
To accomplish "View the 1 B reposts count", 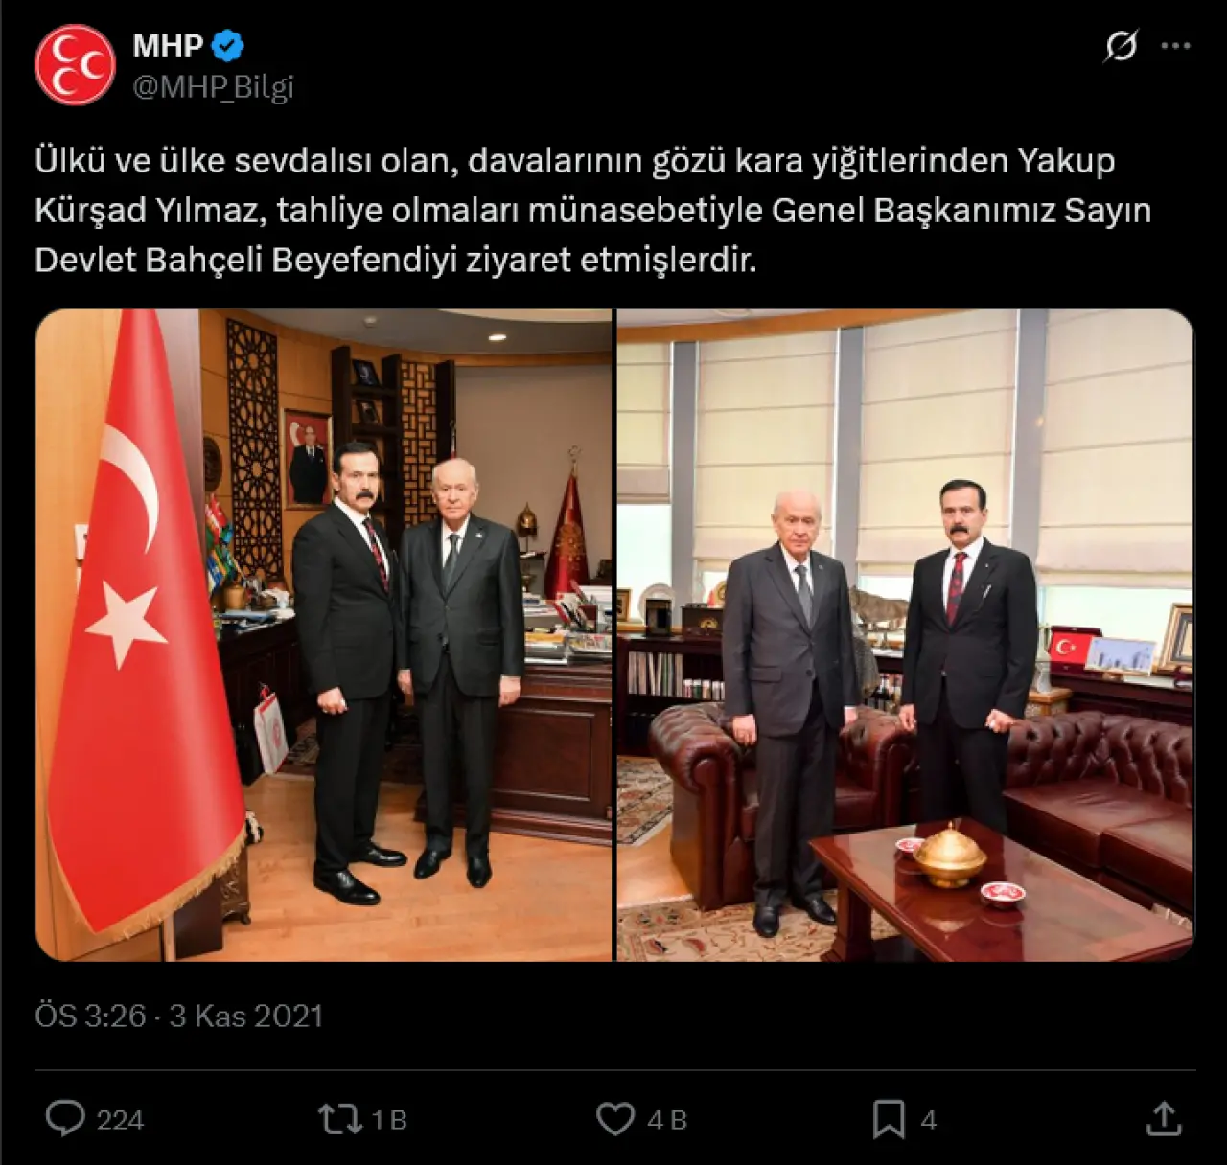I will pos(389,1119).
